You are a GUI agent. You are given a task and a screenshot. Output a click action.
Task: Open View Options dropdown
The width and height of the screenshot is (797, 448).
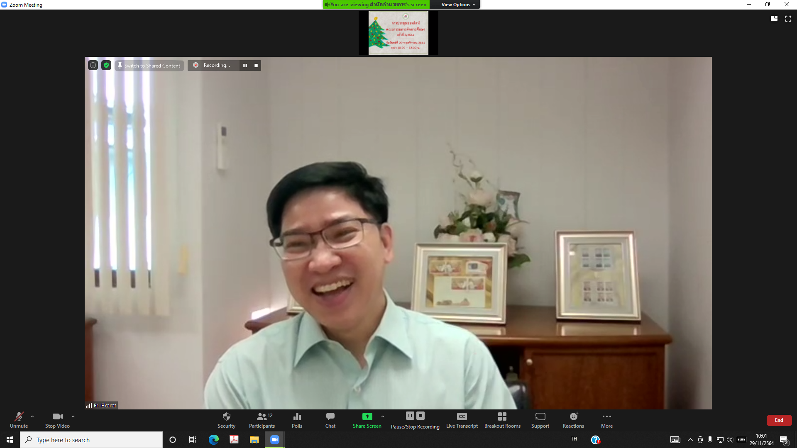click(458, 5)
